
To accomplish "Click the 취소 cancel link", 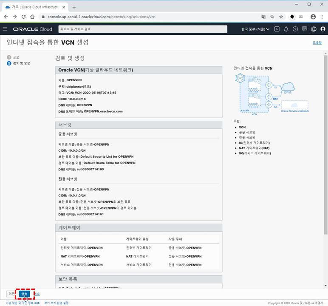I will point(37,294).
